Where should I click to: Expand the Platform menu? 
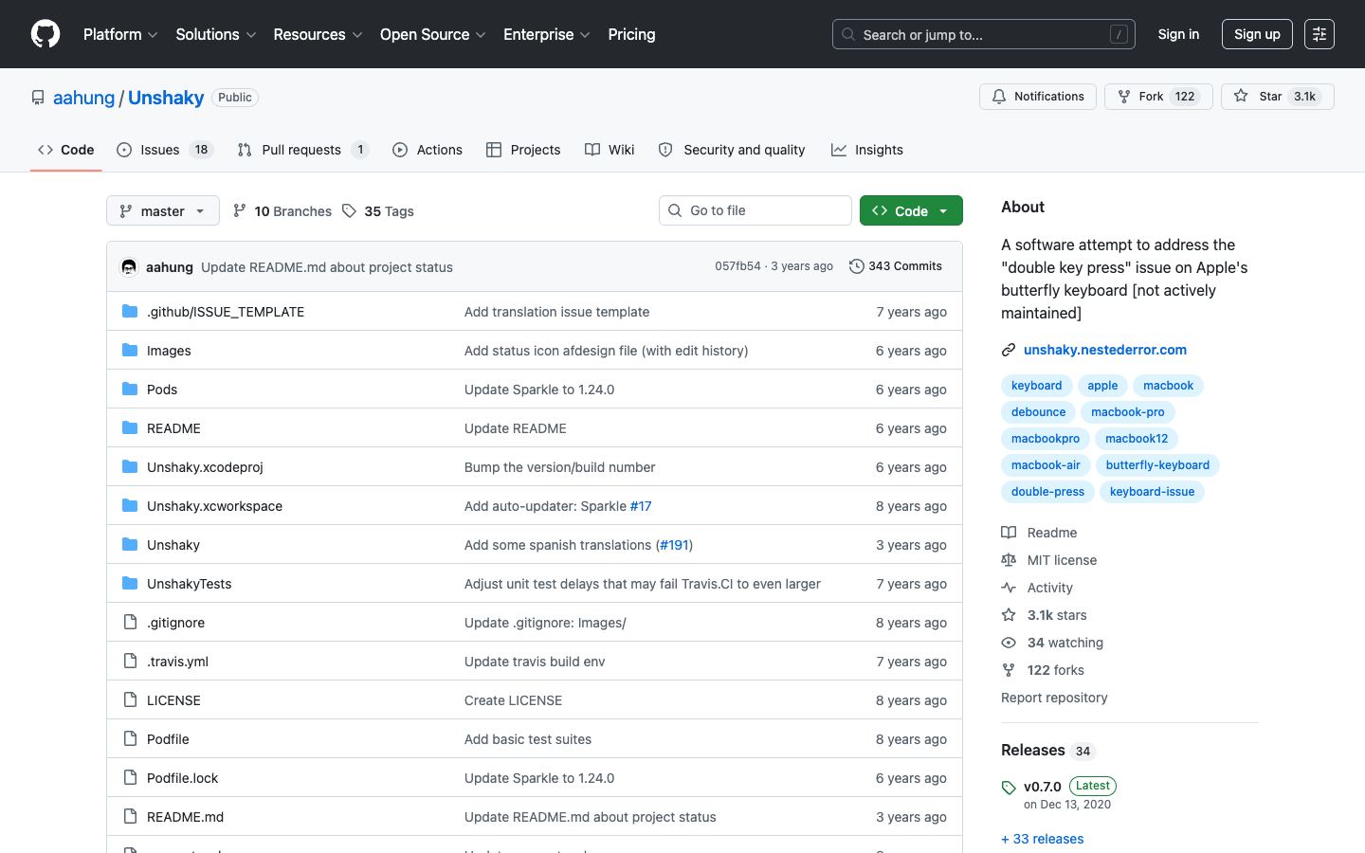pos(120,34)
